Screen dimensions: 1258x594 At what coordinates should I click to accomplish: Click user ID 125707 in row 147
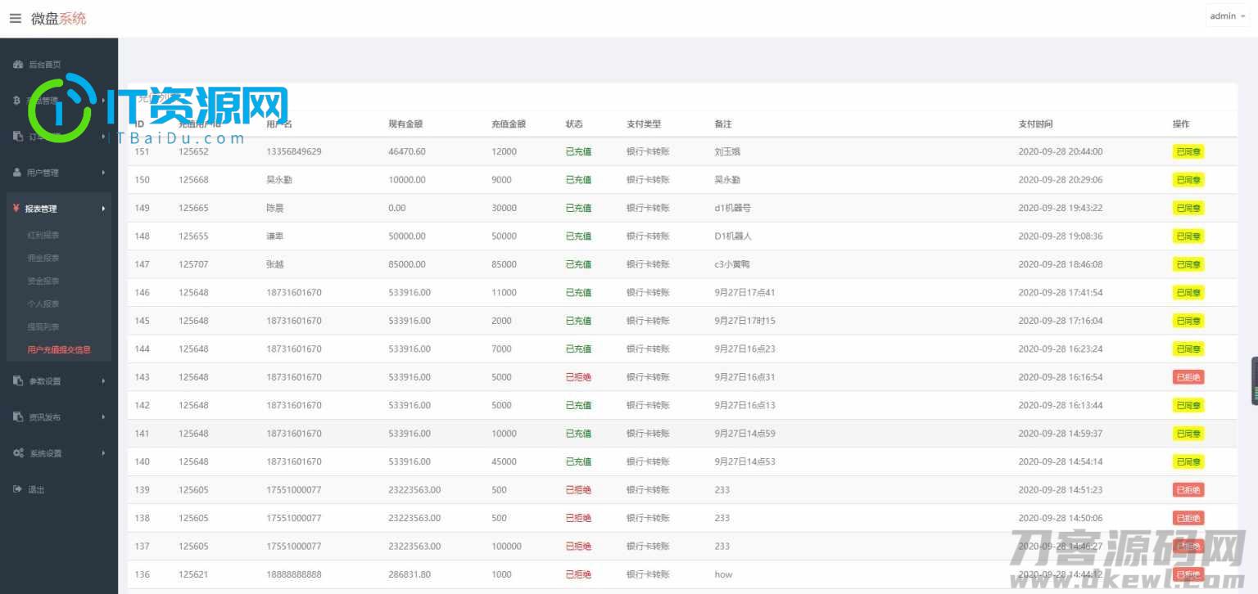(193, 264)
